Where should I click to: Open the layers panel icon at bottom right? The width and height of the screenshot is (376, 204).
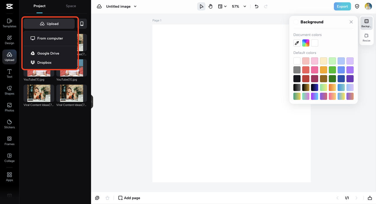click(x=370, y=198)
